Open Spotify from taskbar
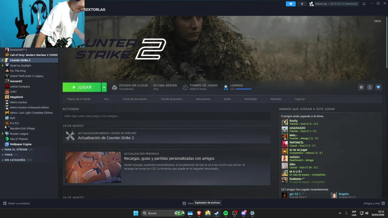This screenshot has height=218, width=388. point(226,213)
